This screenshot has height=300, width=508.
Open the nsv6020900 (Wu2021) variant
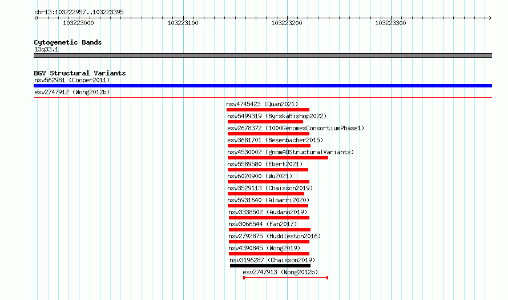click(x=260, y=176)
